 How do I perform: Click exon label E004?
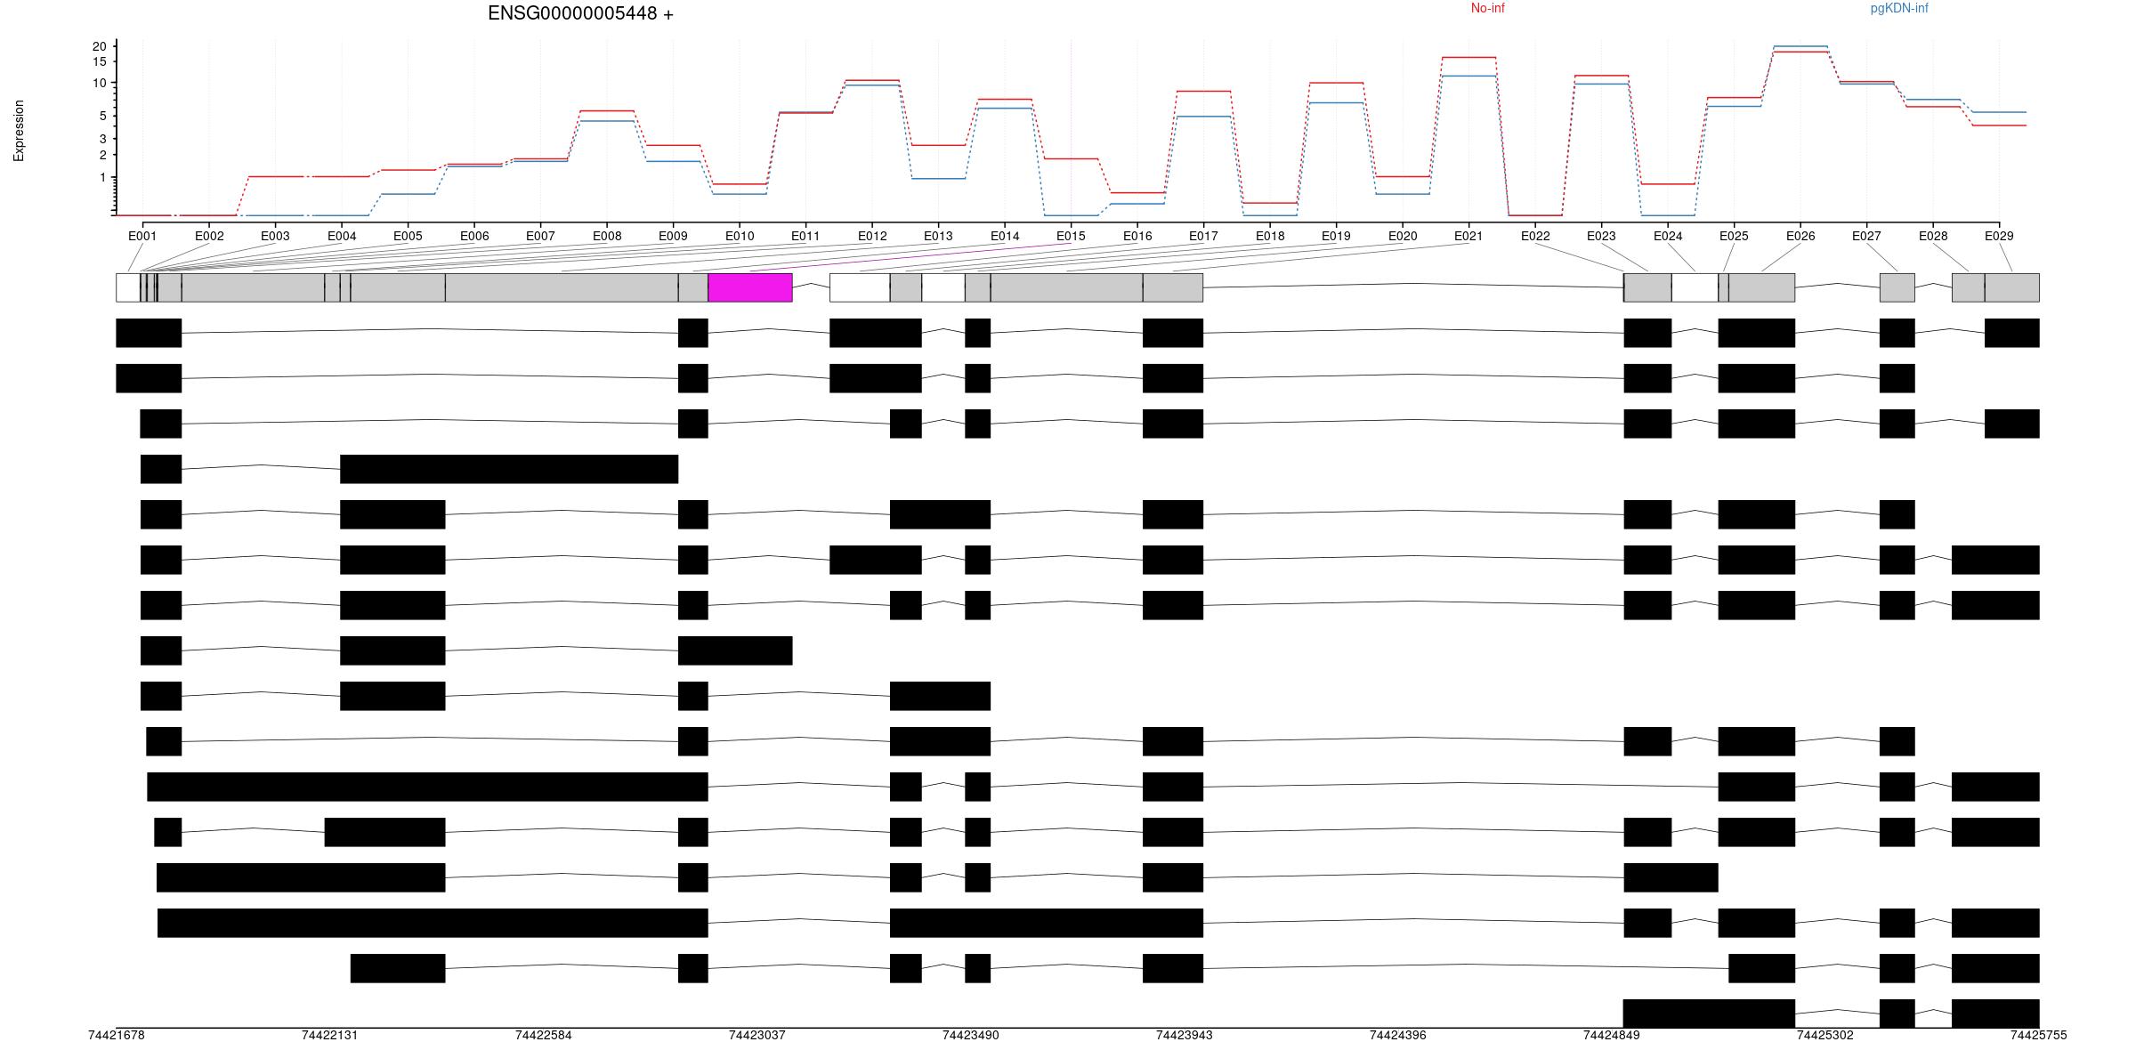point(342,236)
